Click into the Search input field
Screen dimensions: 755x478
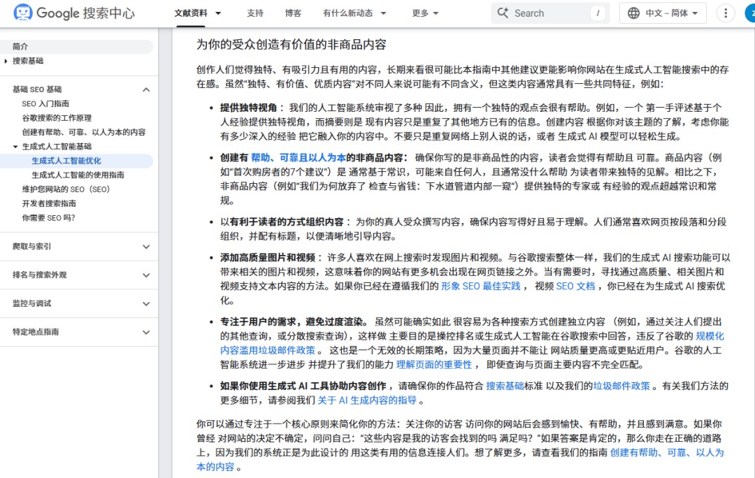click(550, 13)
